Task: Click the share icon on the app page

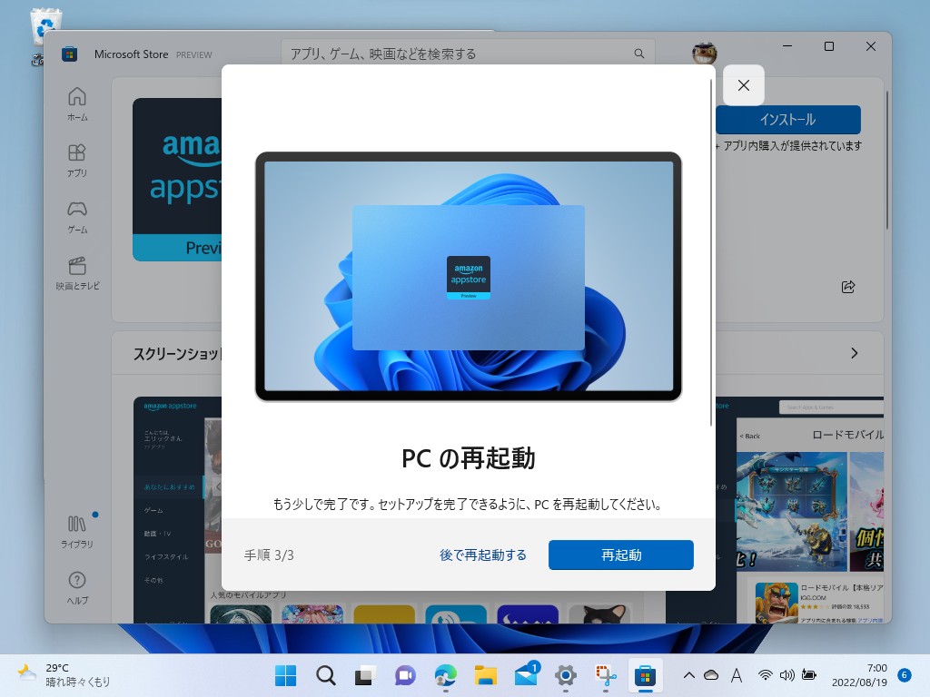Action: point(847,287)
